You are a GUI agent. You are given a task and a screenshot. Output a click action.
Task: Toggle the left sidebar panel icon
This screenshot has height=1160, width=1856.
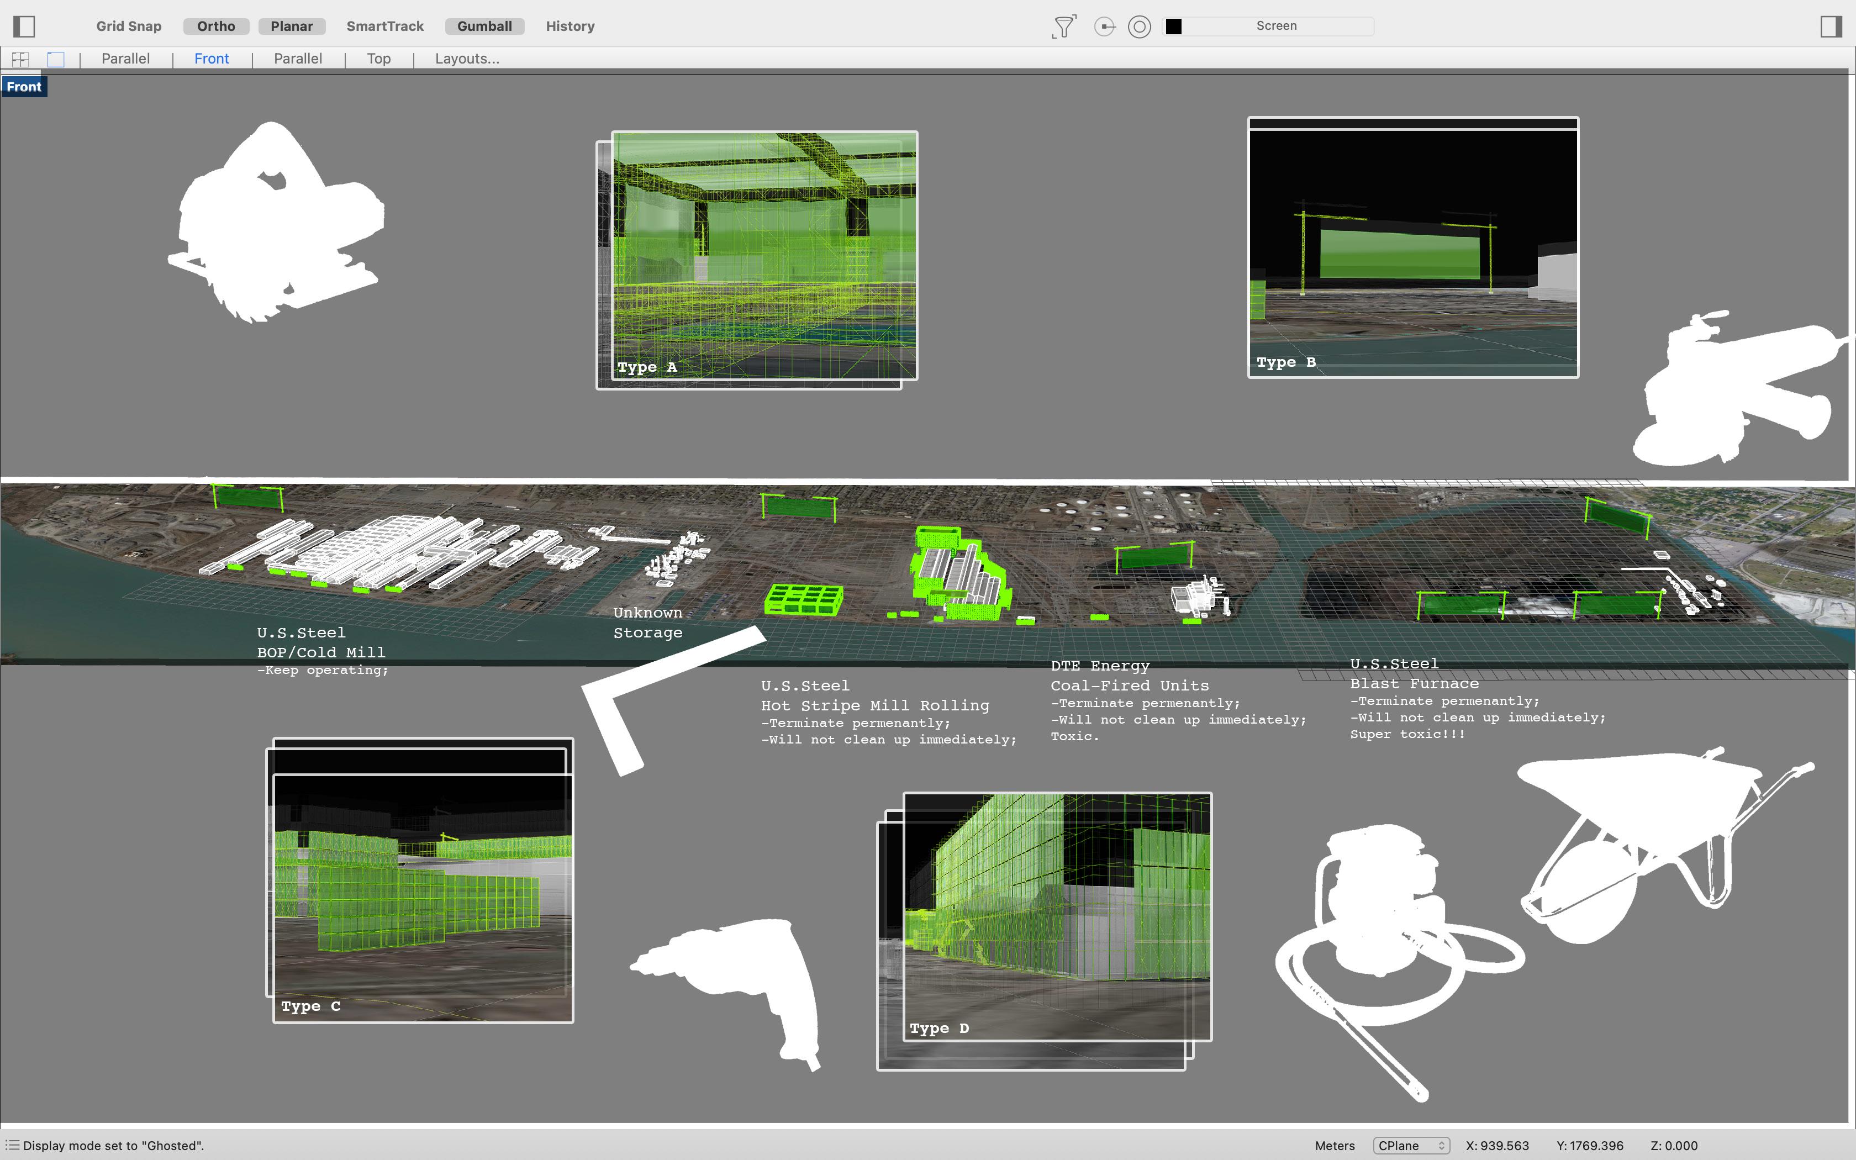(24, 26)
